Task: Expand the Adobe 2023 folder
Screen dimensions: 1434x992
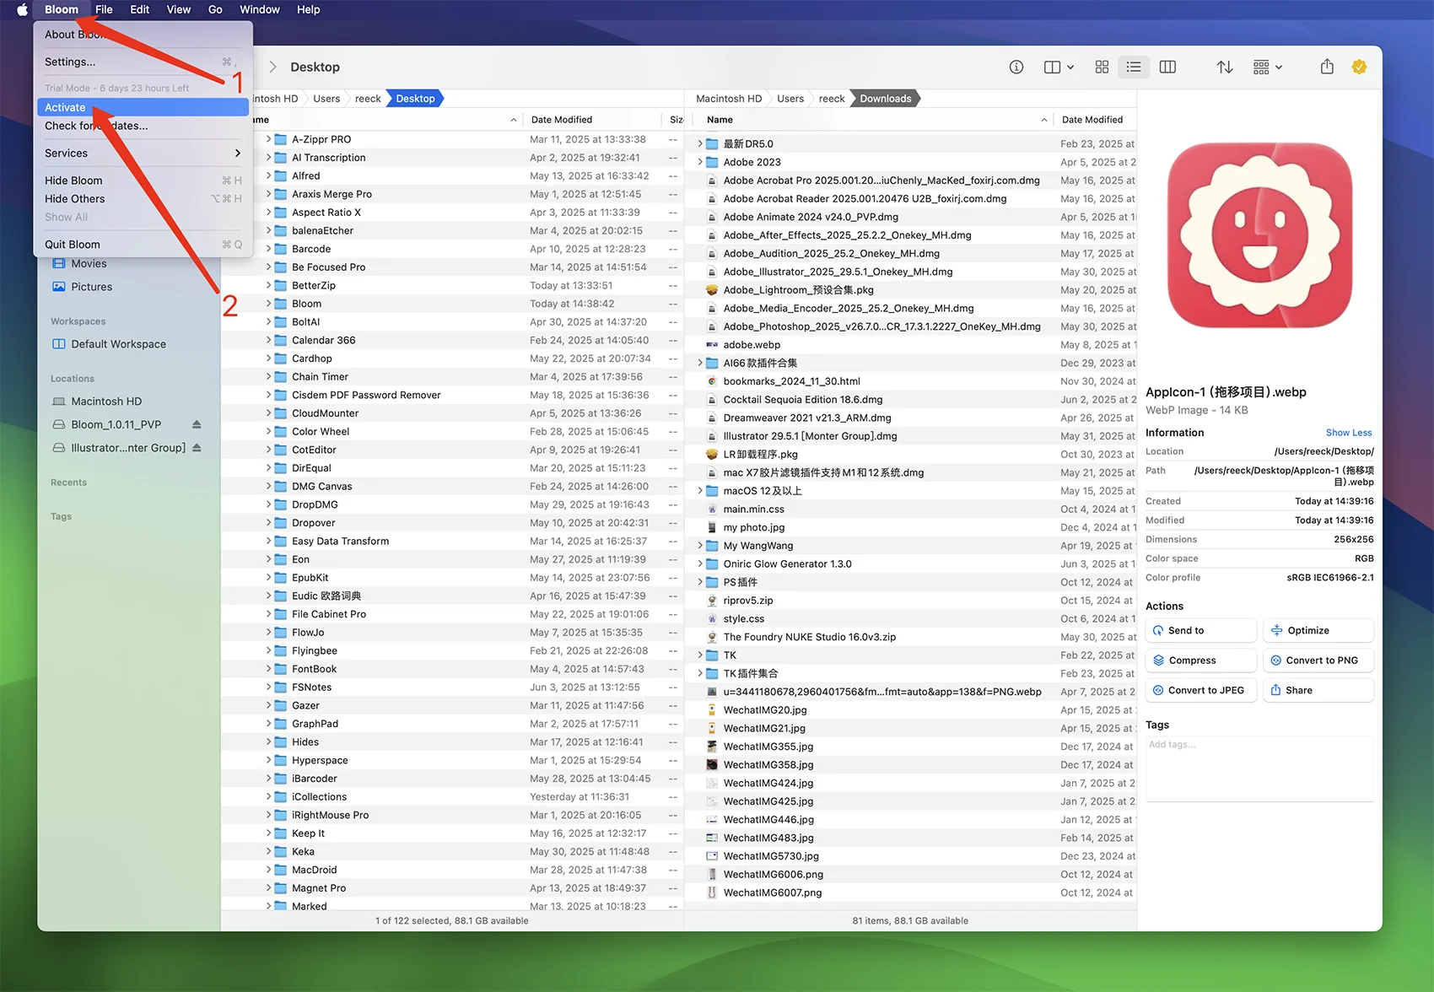Action: click(x=700, y=162)
